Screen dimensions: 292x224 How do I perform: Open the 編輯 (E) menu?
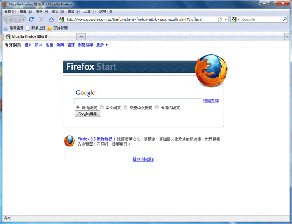pyautogui.click(x=26, y=11)
